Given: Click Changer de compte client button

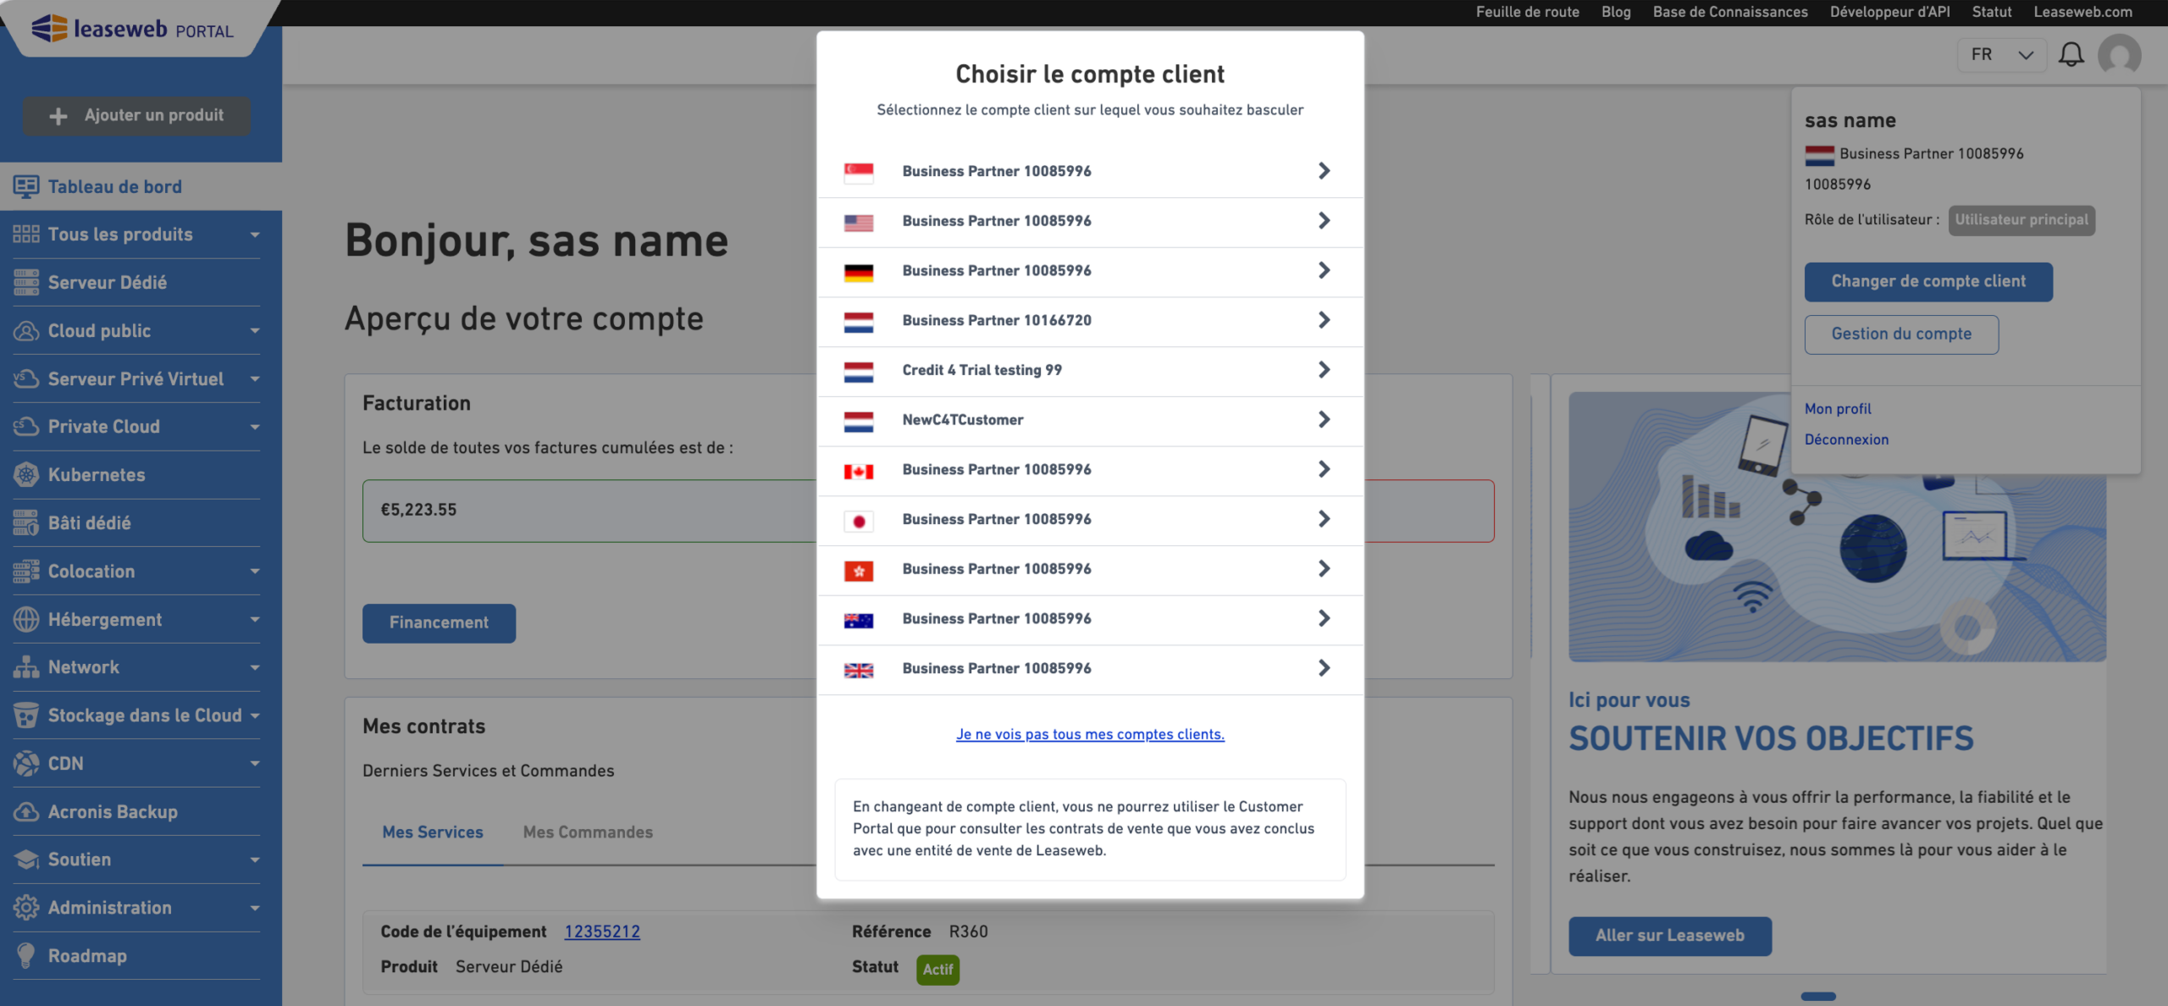Looking at the screenshot, I should [x=1928, y=282].
